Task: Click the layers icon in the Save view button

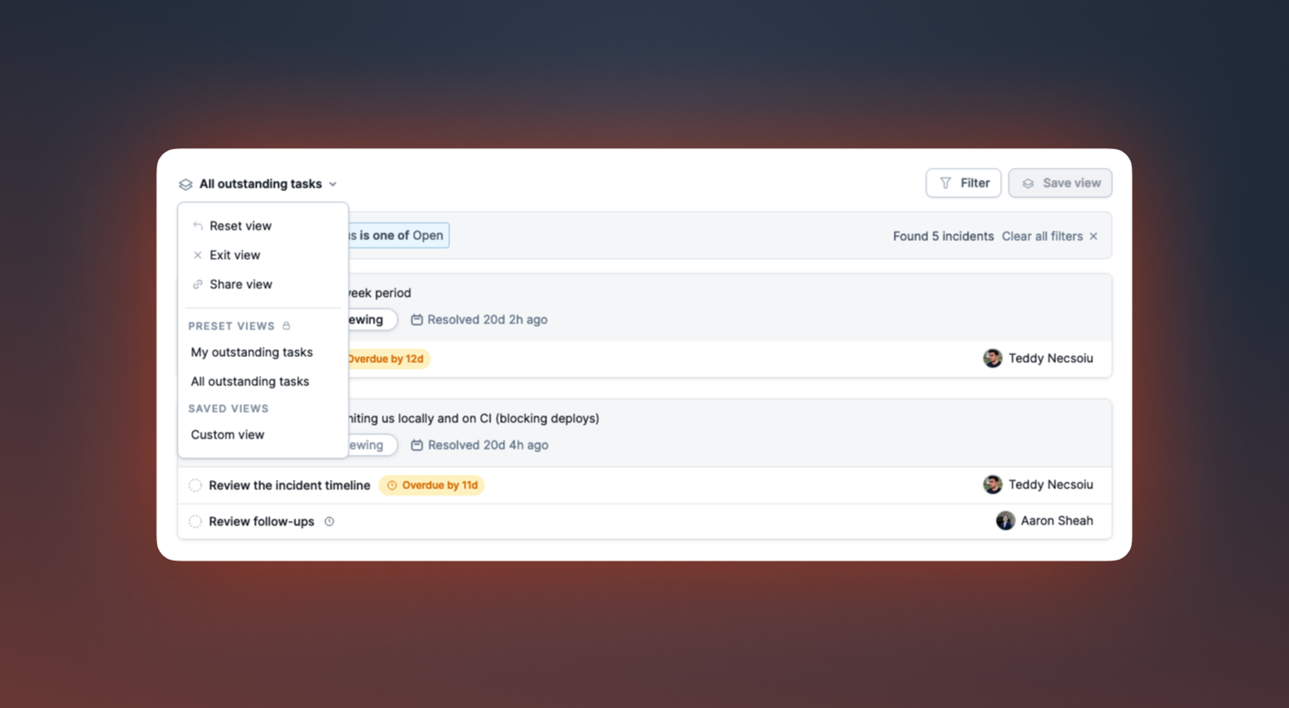Action: [1028, 184]
